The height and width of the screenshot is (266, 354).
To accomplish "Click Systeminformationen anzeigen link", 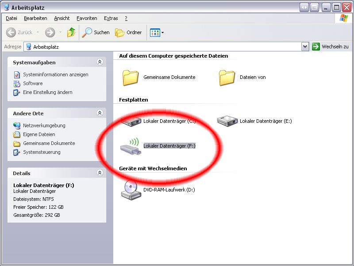I will [56, 74].
